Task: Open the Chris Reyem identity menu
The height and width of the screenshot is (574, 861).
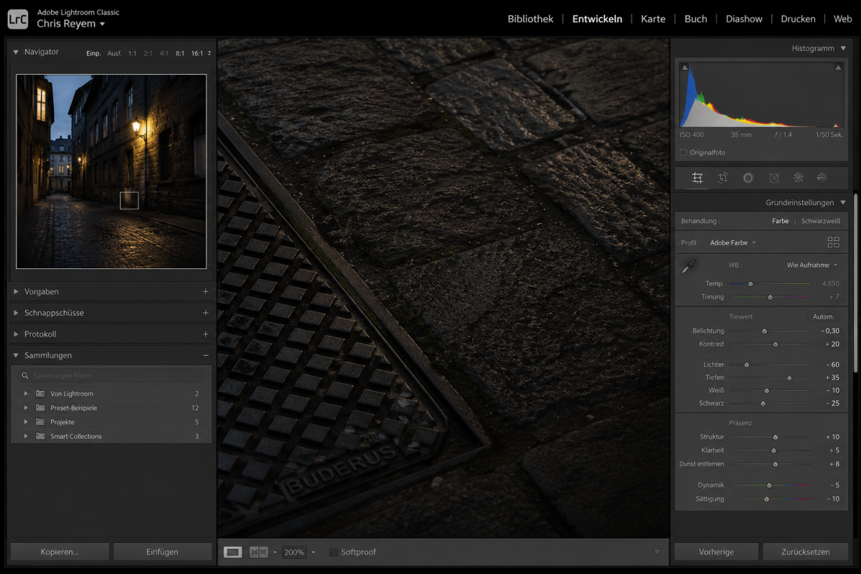Action: [x=71, y=24]
